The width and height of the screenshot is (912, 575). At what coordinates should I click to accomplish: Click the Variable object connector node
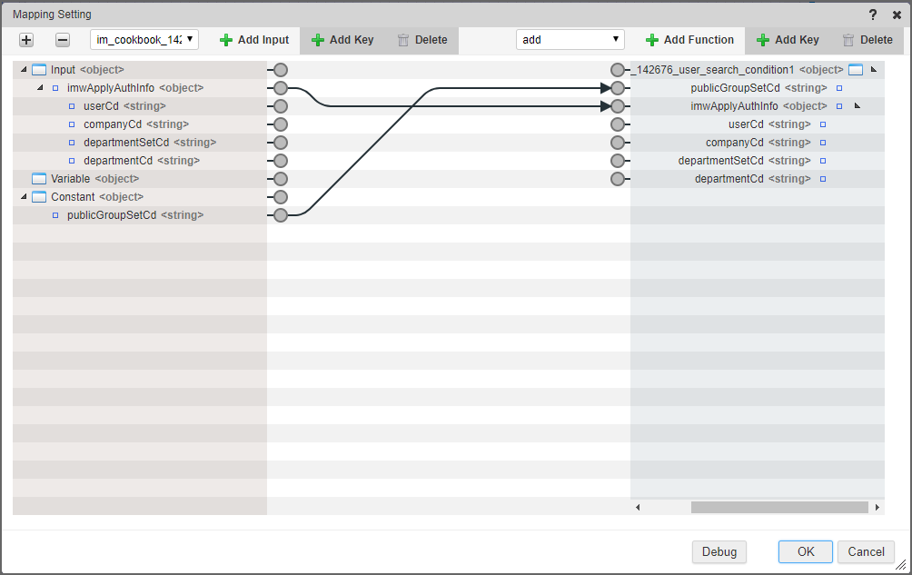tap(281, 179)
